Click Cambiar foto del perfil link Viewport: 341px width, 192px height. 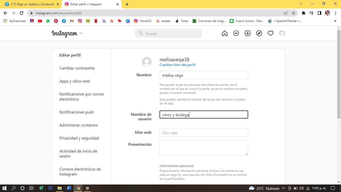(x=177, y=65)
